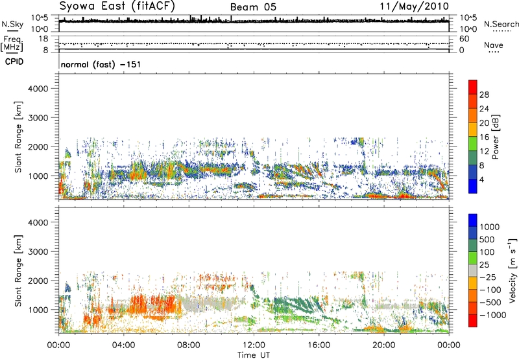519x359 pixels.
Task: Click the "N.Search" legend label
Action: (501, 24)
